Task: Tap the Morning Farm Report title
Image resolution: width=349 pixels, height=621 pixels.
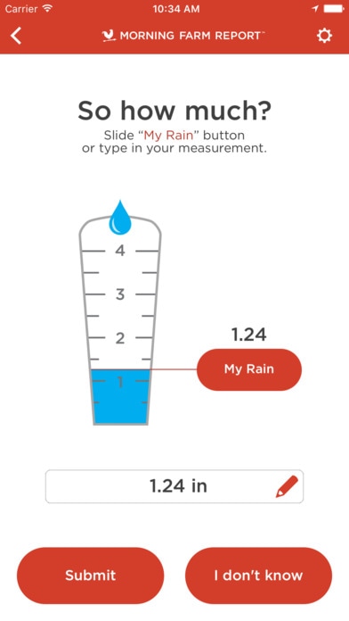Action: [191, 36]
